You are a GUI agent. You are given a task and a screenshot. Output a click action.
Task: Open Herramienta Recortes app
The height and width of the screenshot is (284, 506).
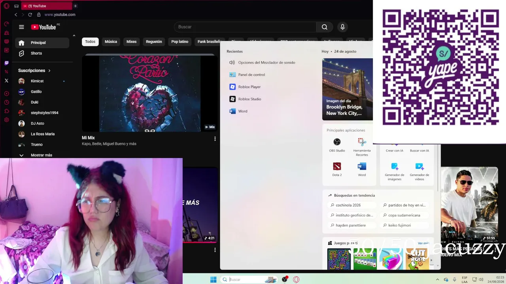pyautogui.click(x=362, y=147)
